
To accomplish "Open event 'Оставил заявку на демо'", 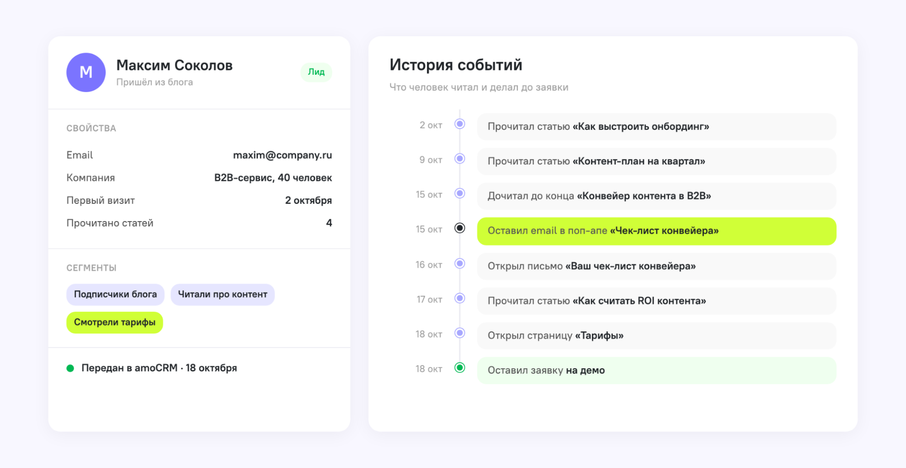I will [x=656, y=371].
